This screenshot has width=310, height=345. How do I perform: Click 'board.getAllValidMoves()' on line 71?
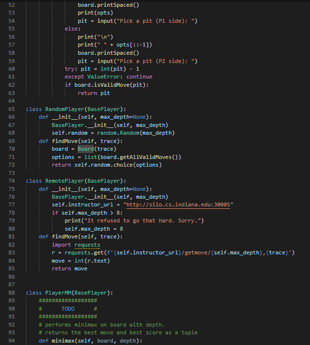point(139,157)
